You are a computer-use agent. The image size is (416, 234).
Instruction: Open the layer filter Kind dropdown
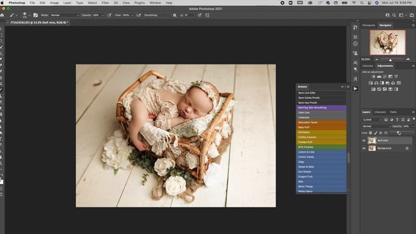pyautogui.click(x=372, y=120)
